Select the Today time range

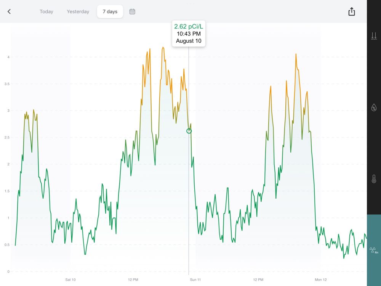click(x=46, y=11)
